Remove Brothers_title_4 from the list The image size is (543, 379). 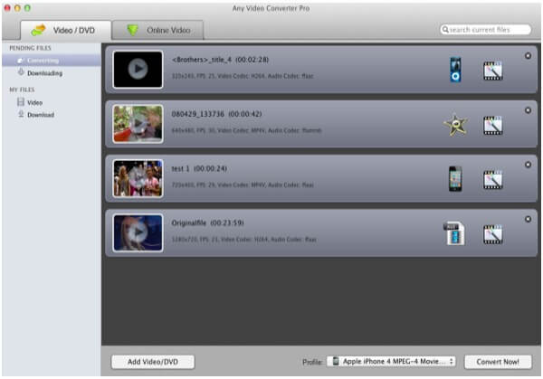pyautogui.click(x=528, y=56)
